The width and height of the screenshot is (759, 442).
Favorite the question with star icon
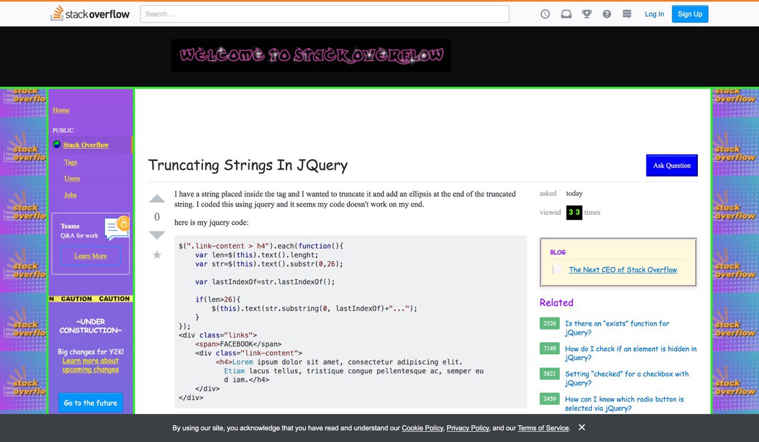click(157, 255)
